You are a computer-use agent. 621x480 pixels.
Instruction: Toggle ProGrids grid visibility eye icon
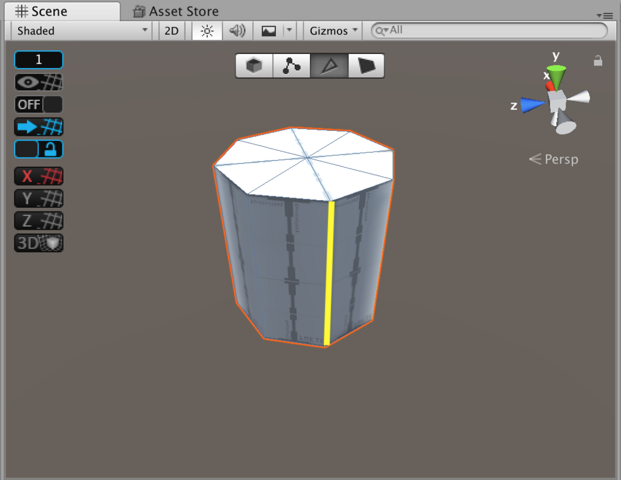[39, 82]
